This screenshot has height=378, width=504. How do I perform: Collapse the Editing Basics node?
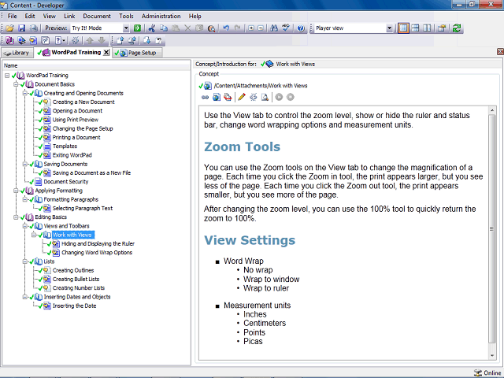(x=16, y=217)
